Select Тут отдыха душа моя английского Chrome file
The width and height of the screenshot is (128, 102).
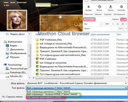coord(58,74)
